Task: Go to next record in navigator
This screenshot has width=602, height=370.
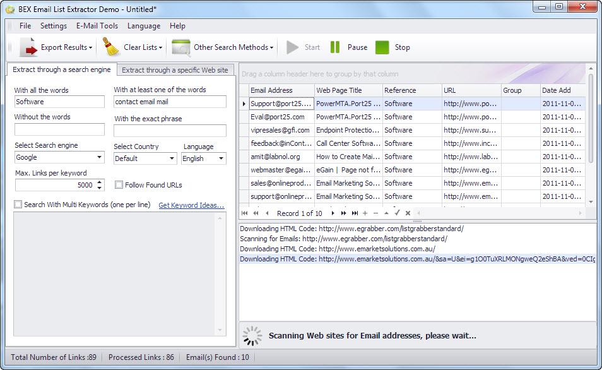Action: point(333,213)
